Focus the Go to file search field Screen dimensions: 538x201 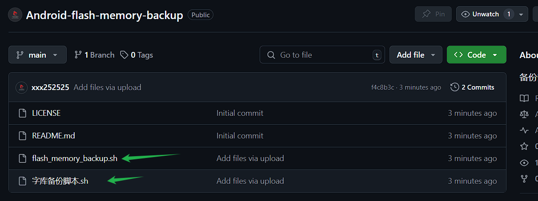click(x=325, y=55)
